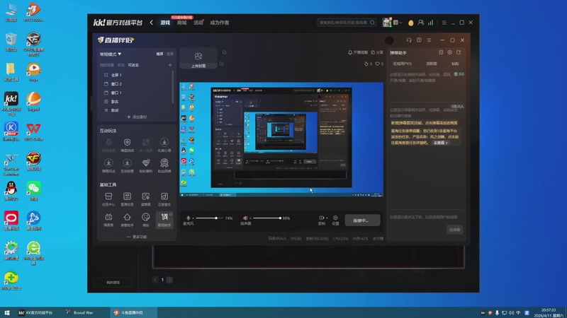Select the 在线用户 tab
Screen dimensions: 567x318
coord(402,64)
